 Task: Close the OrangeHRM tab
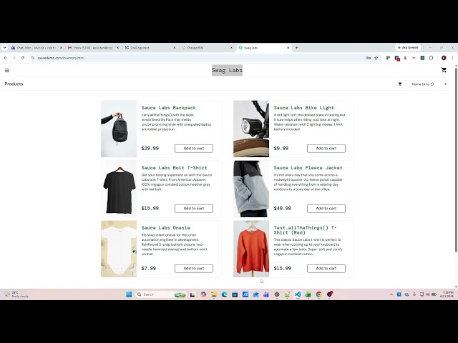(x=231, y=48)
